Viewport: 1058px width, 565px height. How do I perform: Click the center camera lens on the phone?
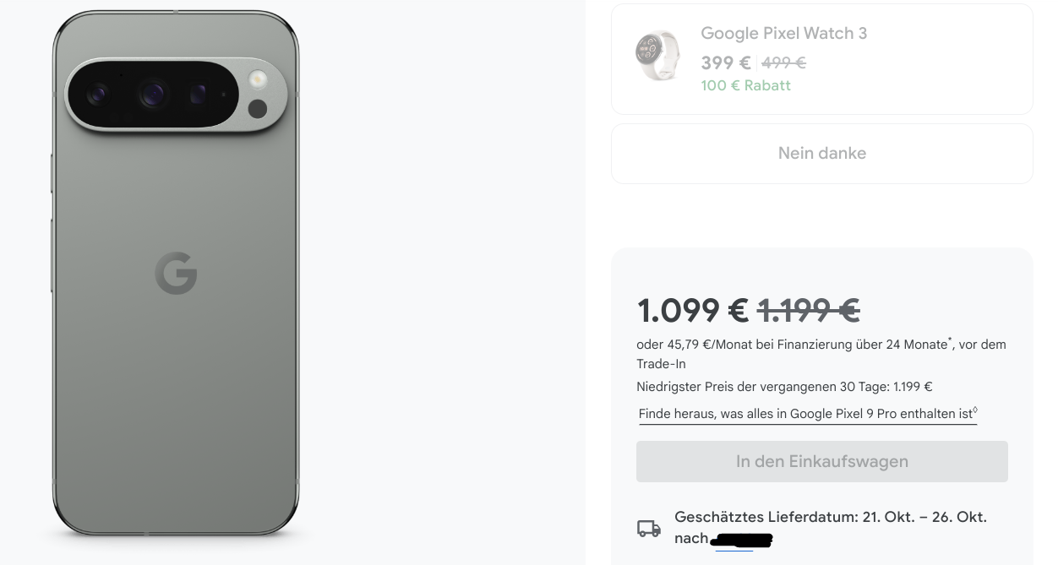coord(153,95)
